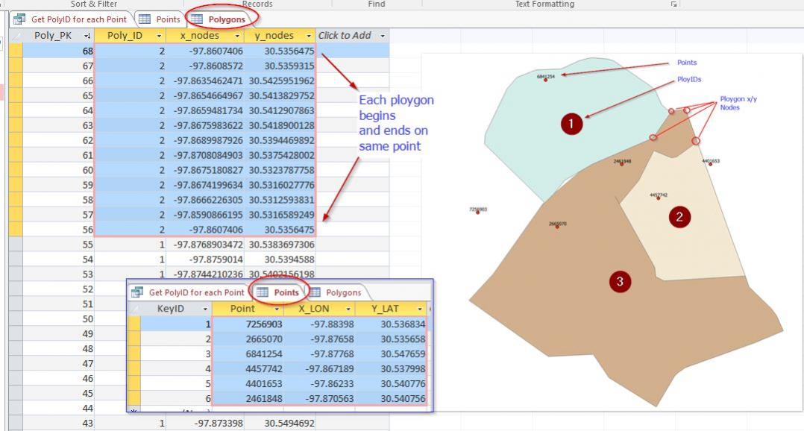This screenshot has width=804, height=431.
Task: Expand the x_nodes column filter dropdown
Action: pos(237,36)
